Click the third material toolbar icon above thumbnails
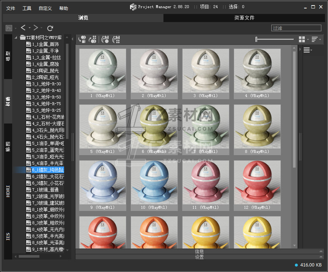The height and width of the screenshot is (272, 328). pyautogui.click(x=105, y=39)
